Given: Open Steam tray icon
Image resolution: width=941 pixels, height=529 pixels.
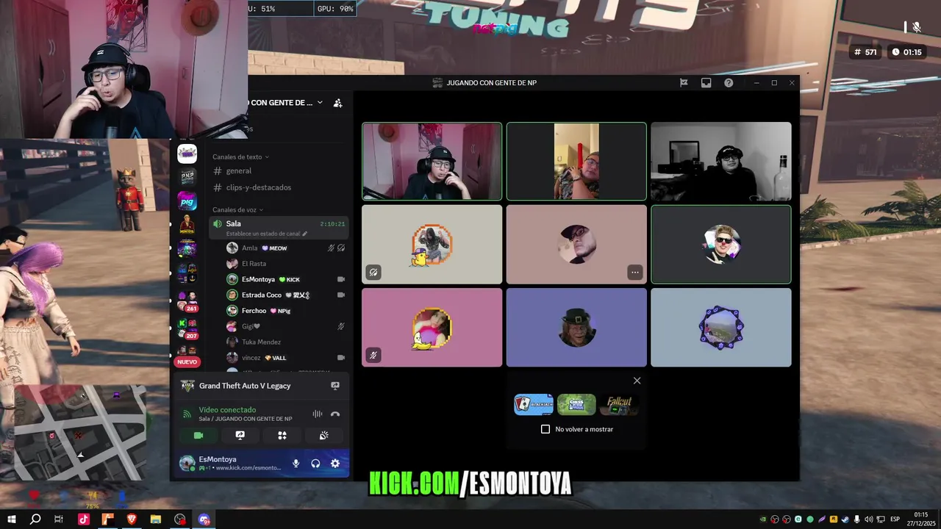Looking at the screenshot, I should [x=845, y=519].
